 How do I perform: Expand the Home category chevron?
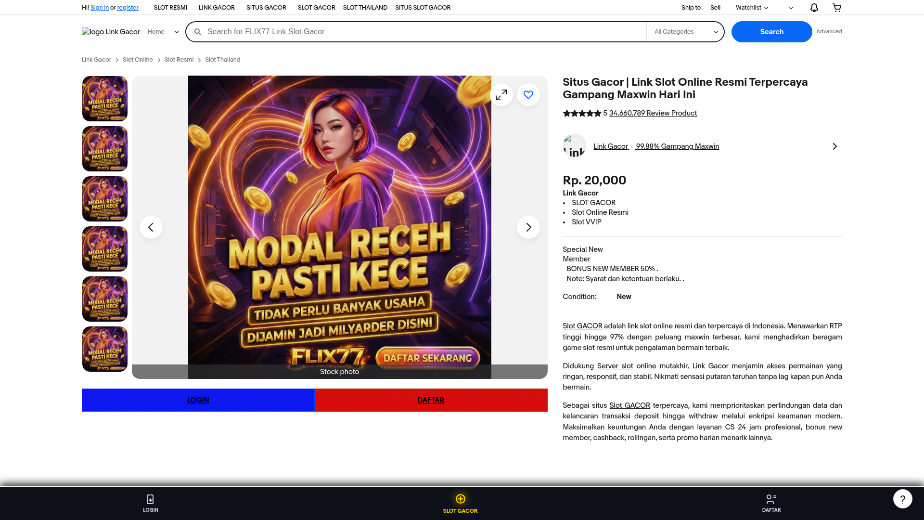tap(176, 32)
